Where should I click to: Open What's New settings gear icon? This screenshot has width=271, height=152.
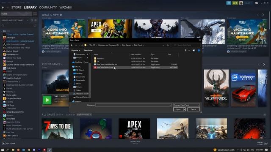61,15
